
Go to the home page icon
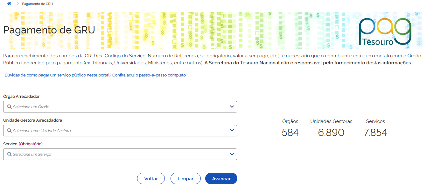click(x=9, y=4)
